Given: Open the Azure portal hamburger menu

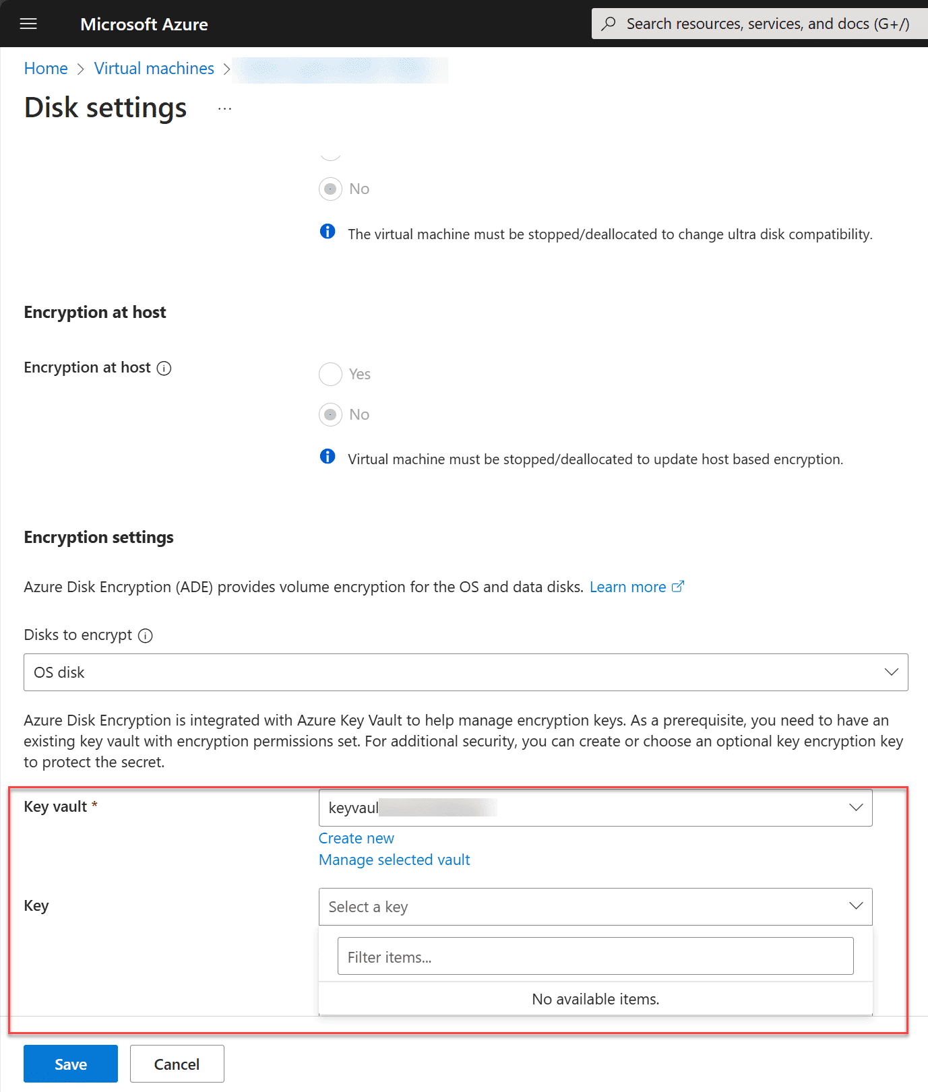Looking at the screenshot, I should 28,24.
